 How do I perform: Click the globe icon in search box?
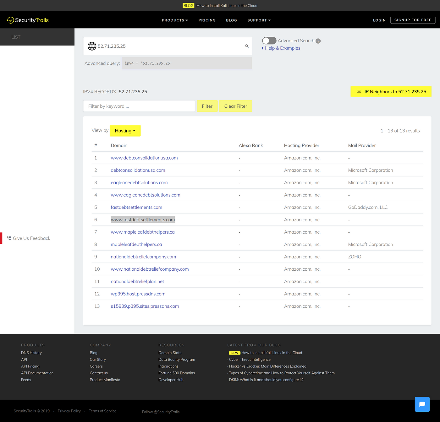[92, 46]
